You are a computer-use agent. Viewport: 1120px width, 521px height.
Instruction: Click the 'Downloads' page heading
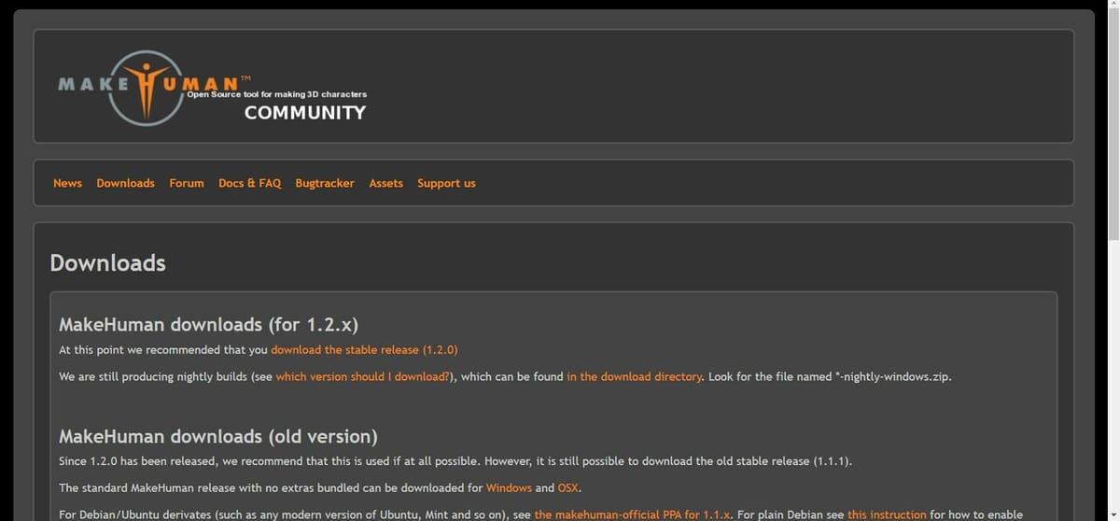(x=107, y=263)
